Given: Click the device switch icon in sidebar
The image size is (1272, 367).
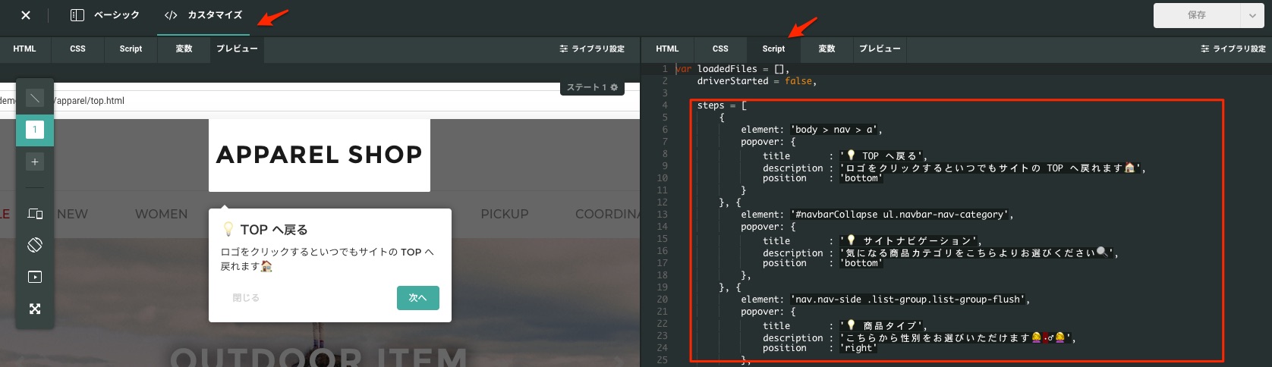Looking at the screenshot, I should tap(35, 214).
